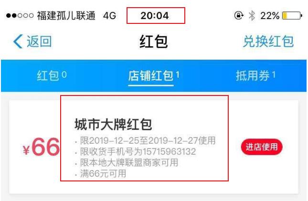Screen dimensions: 308x201
Task: Open the 抵用券 tab
Action: [x=255, y=75]
